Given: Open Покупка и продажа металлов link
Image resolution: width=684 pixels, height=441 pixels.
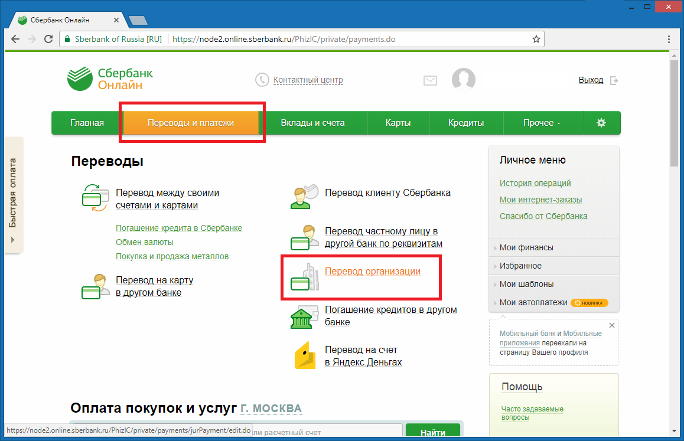Looking at the screenshot, I should click(172, 256).
